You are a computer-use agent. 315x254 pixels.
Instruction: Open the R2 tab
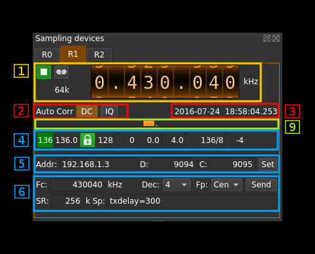[99, 55]
